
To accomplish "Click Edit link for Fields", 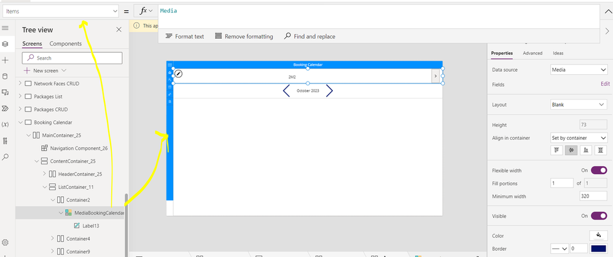I will (x=605, y=84).
